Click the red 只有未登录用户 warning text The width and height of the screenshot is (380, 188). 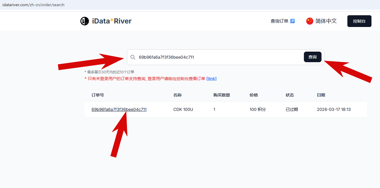[145, 79]
